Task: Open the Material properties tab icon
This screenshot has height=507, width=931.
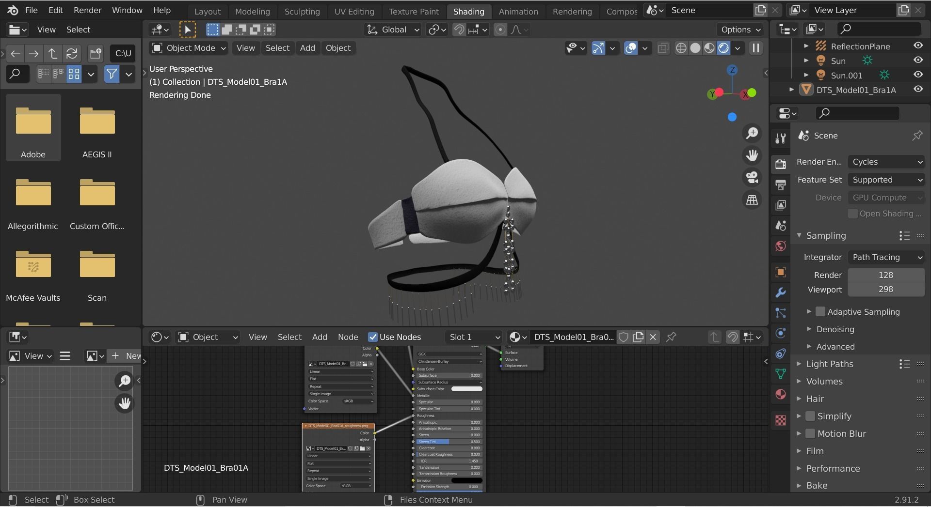Action: click(x=780, y=394)
